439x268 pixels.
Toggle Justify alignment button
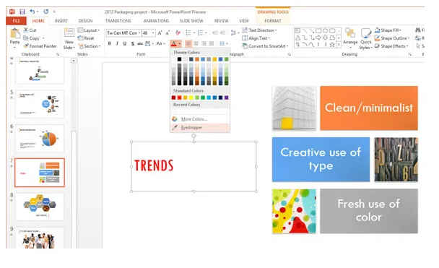(212, 43)
